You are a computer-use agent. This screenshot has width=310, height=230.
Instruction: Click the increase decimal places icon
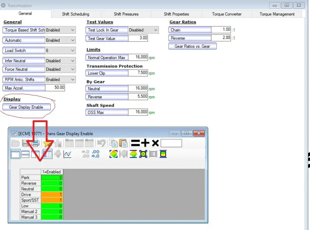(x=96, y=154)
